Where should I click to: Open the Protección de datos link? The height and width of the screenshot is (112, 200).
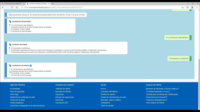click(x=17, y=100)
